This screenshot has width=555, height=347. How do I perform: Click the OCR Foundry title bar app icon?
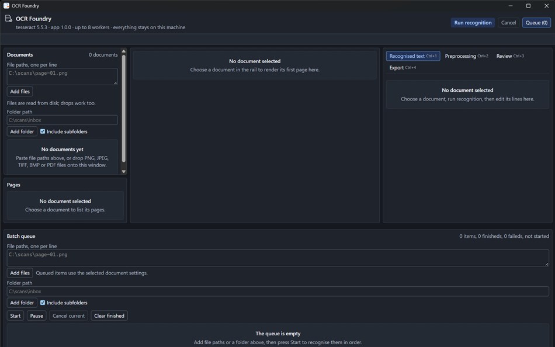click(6, 6)
